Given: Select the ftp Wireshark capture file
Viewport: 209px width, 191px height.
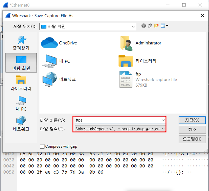Looking at the screenshot, I should (148, 80).
